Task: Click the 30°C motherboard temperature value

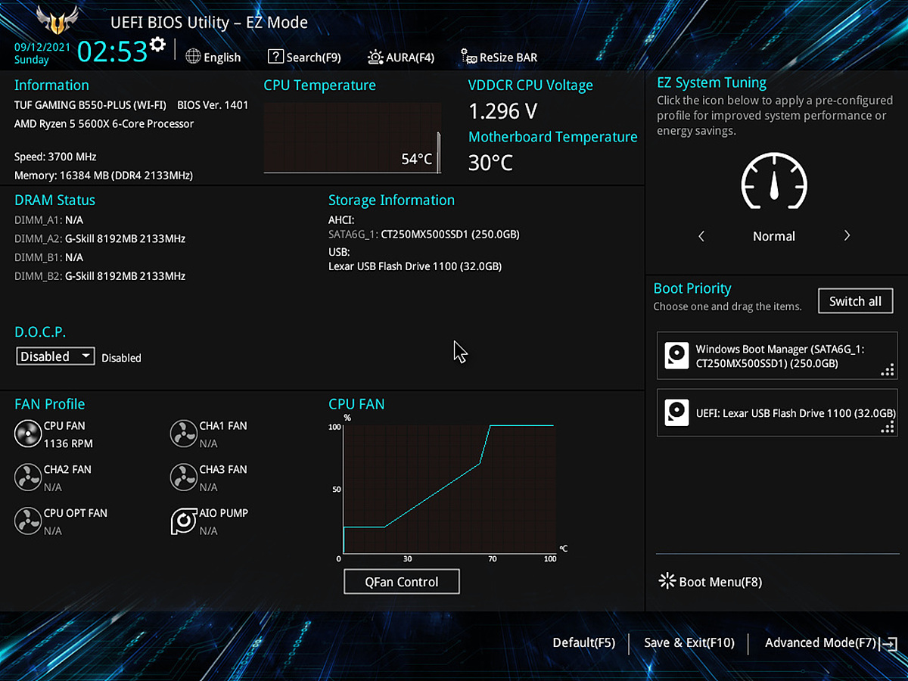Action: pyautogui.click(x=490, y=162)
